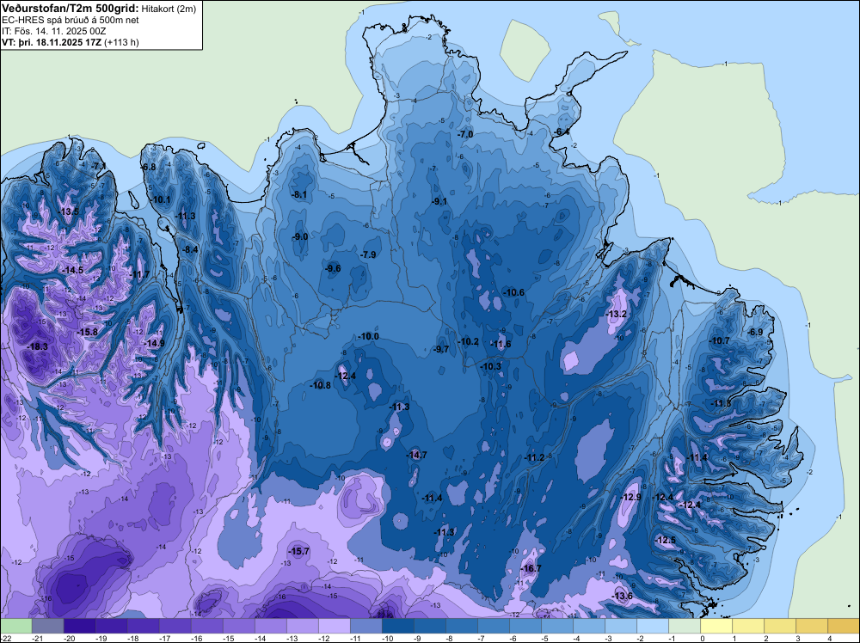Click the -10.3 temperature value
This screenshot has width=860, height=643.
tap(490, 366)
